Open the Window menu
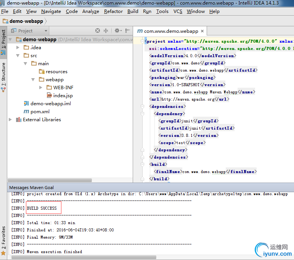294x260 pixels. (196, 11)
